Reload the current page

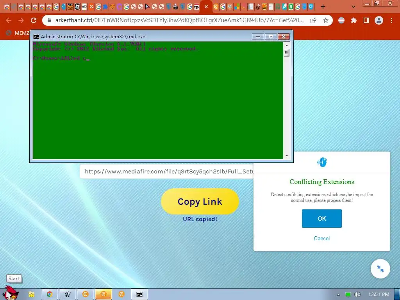(34, 20)
